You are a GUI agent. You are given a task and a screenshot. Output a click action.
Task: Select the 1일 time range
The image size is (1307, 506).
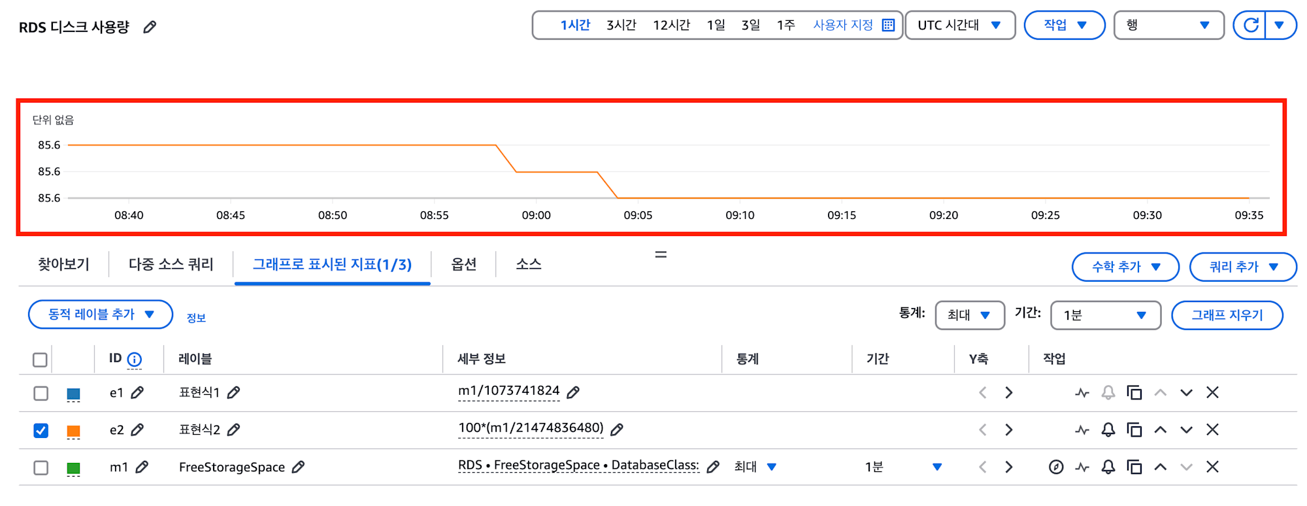[716, 25]
